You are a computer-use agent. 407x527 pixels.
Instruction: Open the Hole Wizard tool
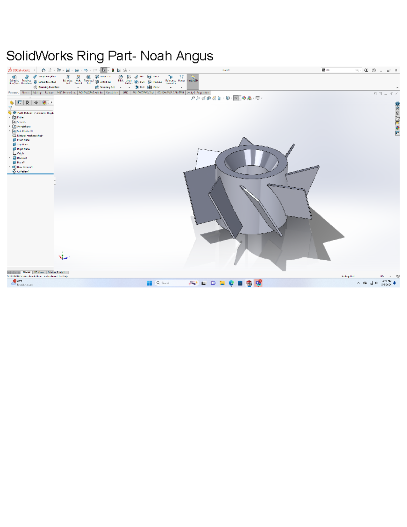78,79
